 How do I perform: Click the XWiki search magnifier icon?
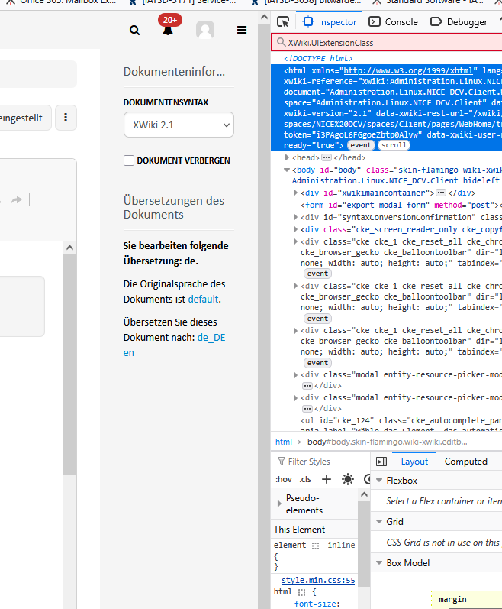click(135, 31)
